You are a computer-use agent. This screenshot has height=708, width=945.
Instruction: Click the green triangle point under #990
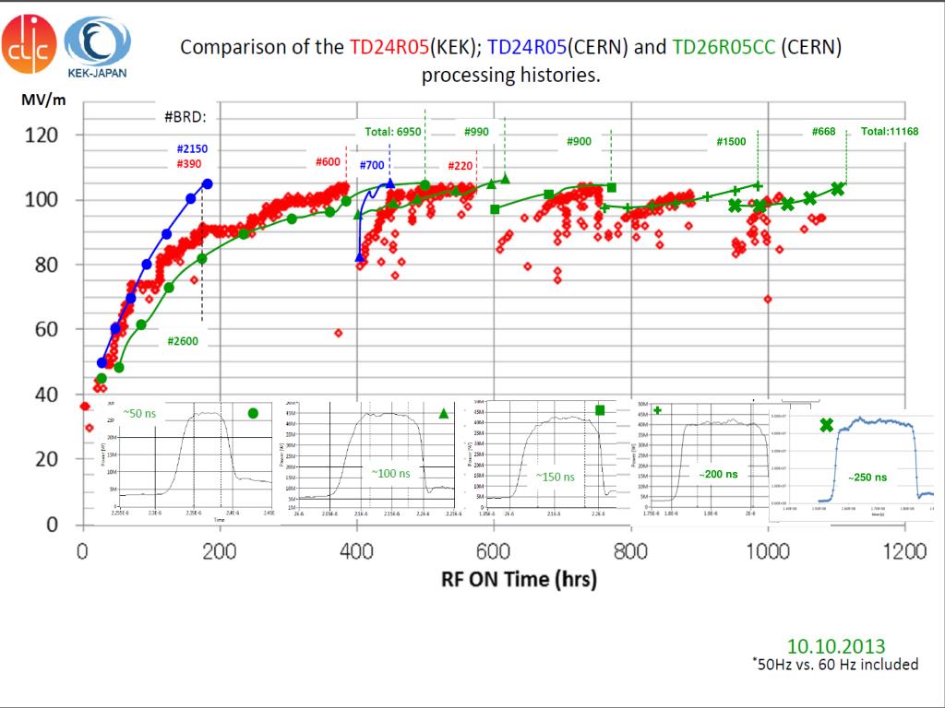point(505,178)
